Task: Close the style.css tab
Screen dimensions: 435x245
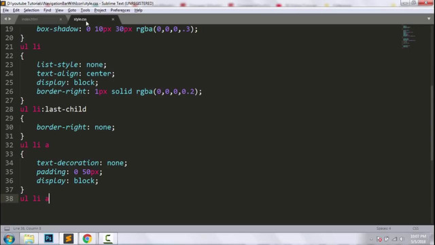Action: coord(113,19)
